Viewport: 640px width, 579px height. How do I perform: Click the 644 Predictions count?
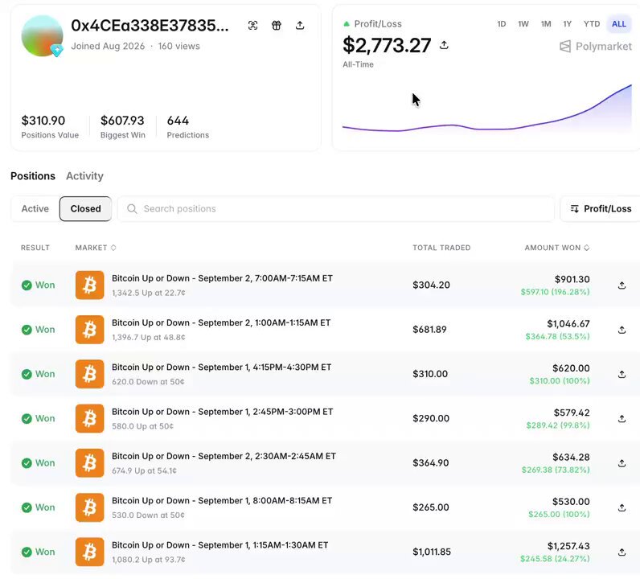178,121
